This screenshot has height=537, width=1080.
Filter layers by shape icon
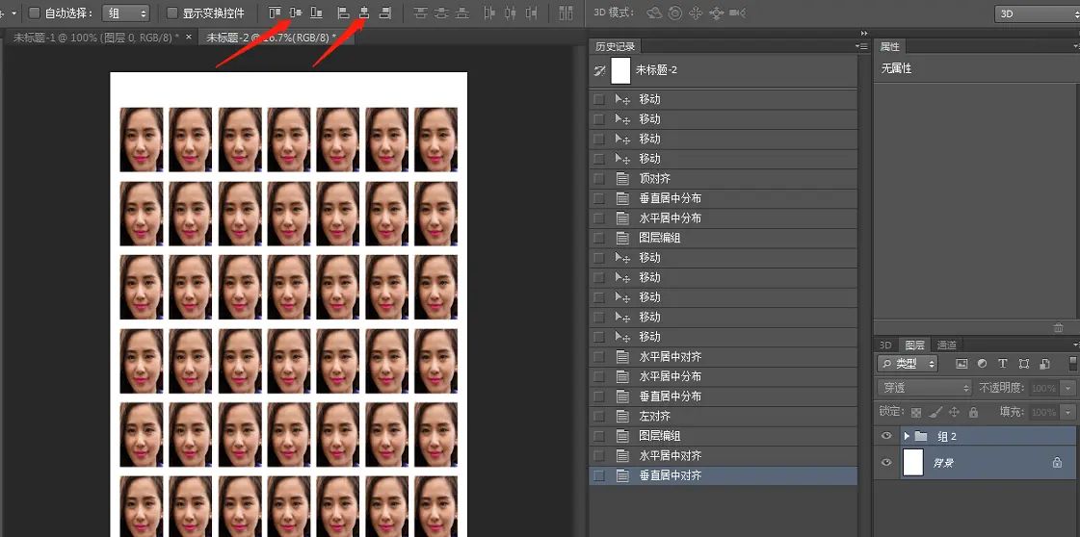1024,364
